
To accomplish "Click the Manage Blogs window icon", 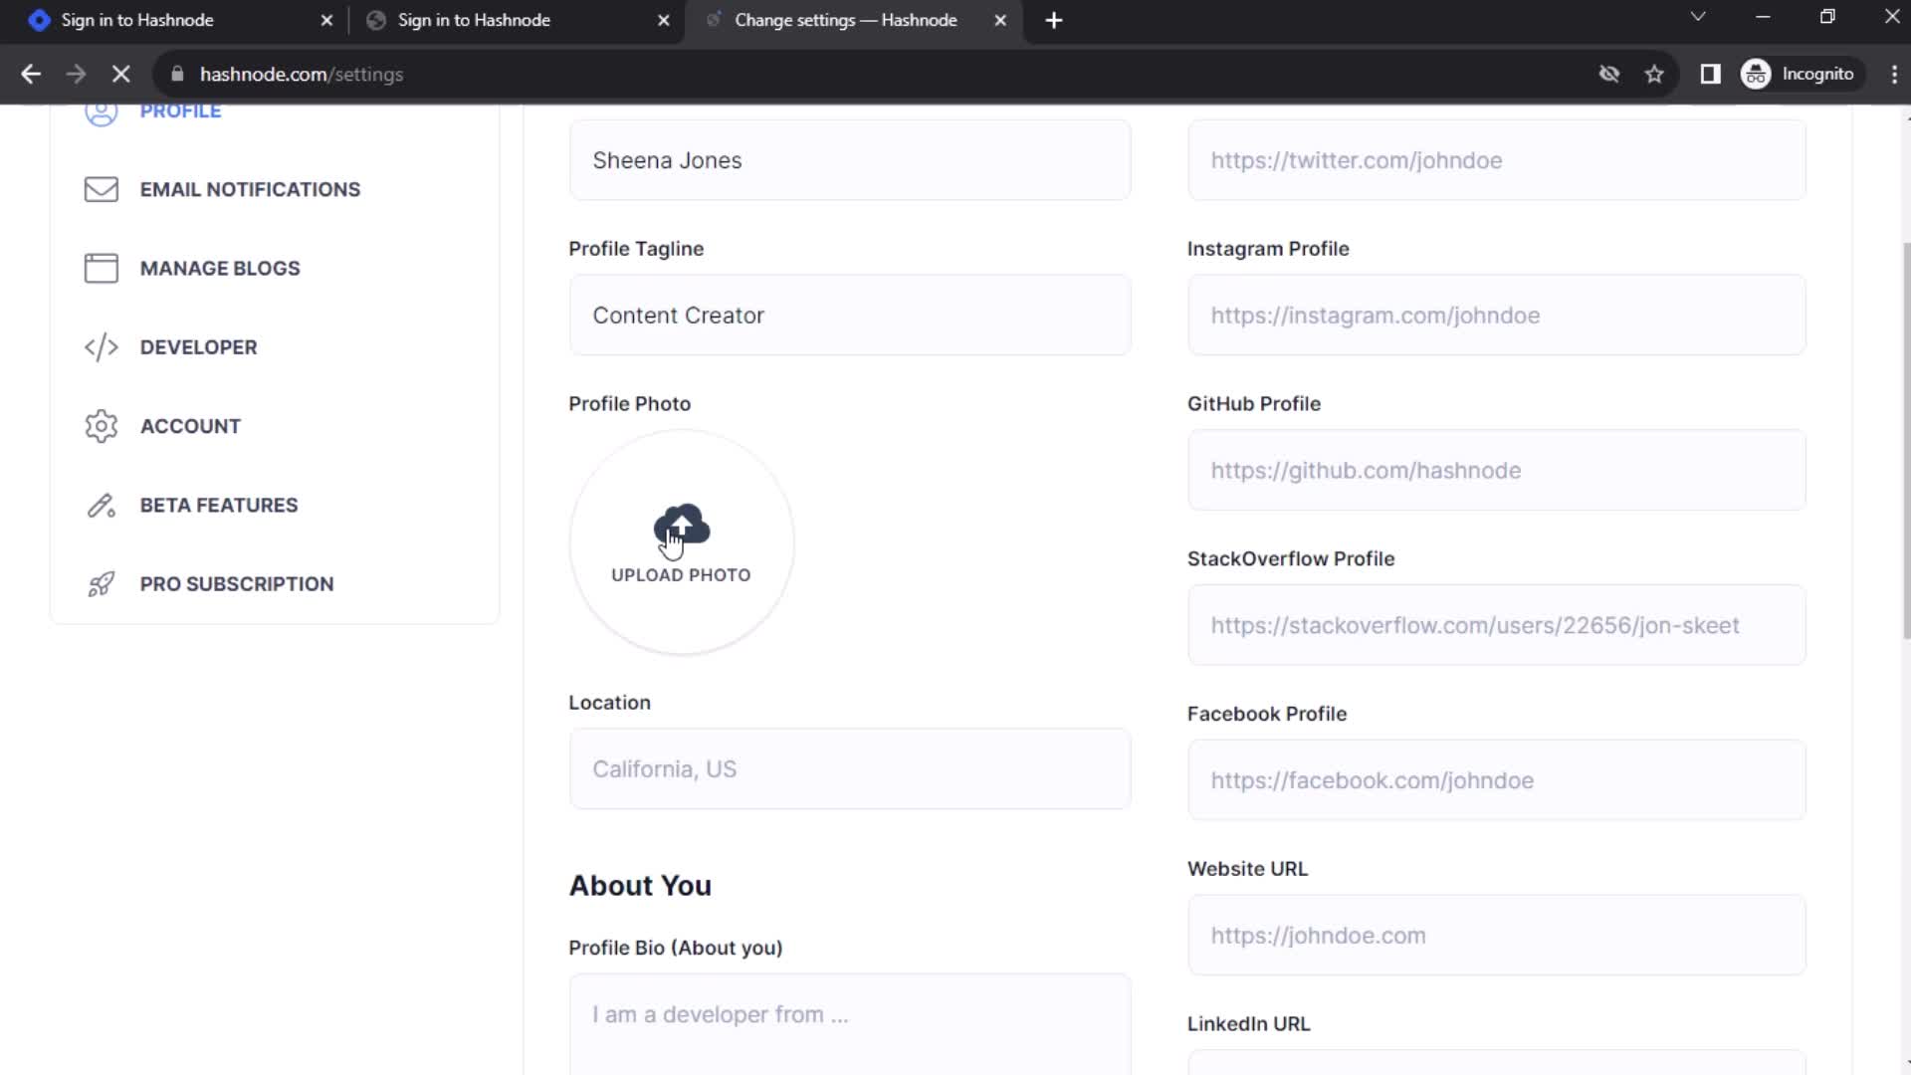I will tap(101, 268).
